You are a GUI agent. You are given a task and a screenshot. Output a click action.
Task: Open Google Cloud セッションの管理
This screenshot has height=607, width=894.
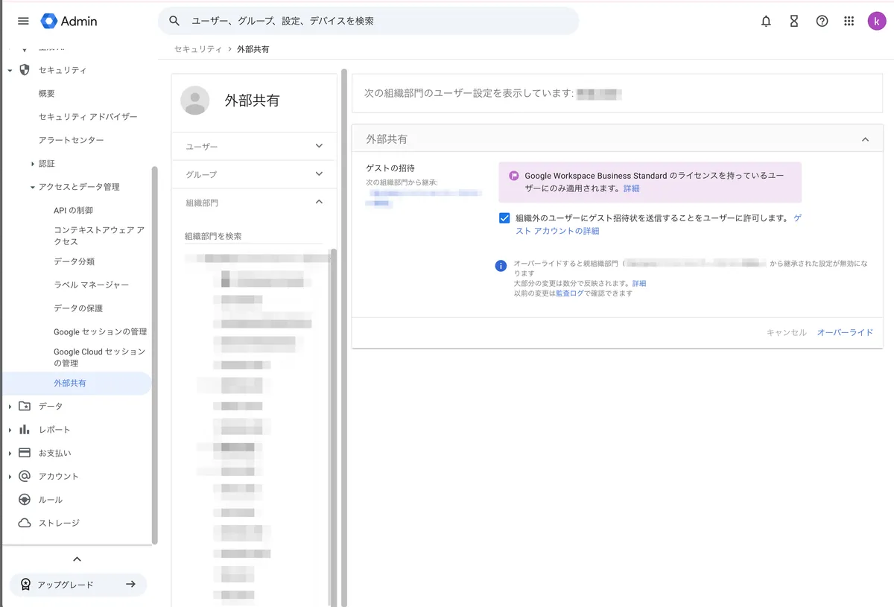100,357
